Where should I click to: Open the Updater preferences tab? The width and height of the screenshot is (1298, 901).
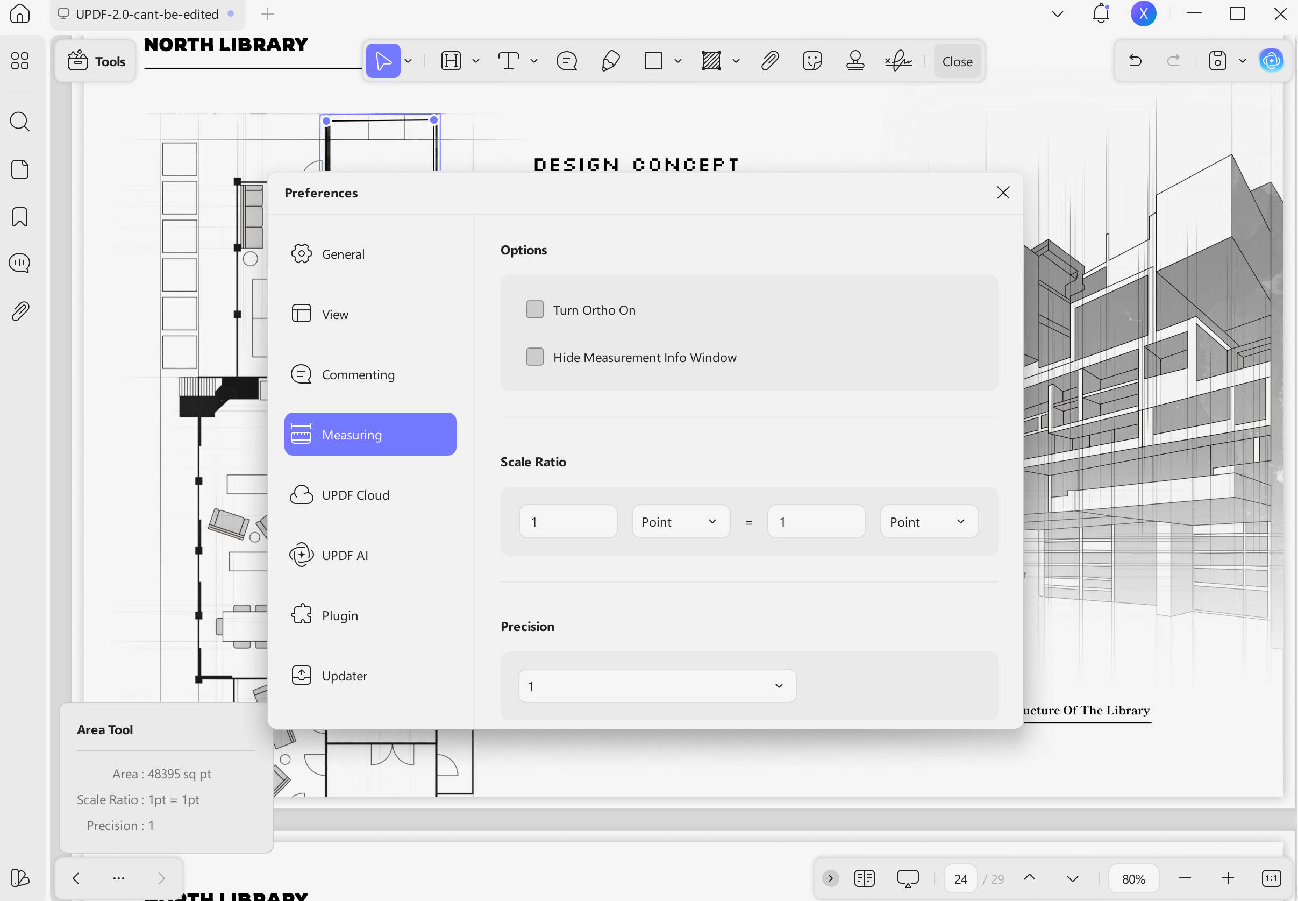370,676
